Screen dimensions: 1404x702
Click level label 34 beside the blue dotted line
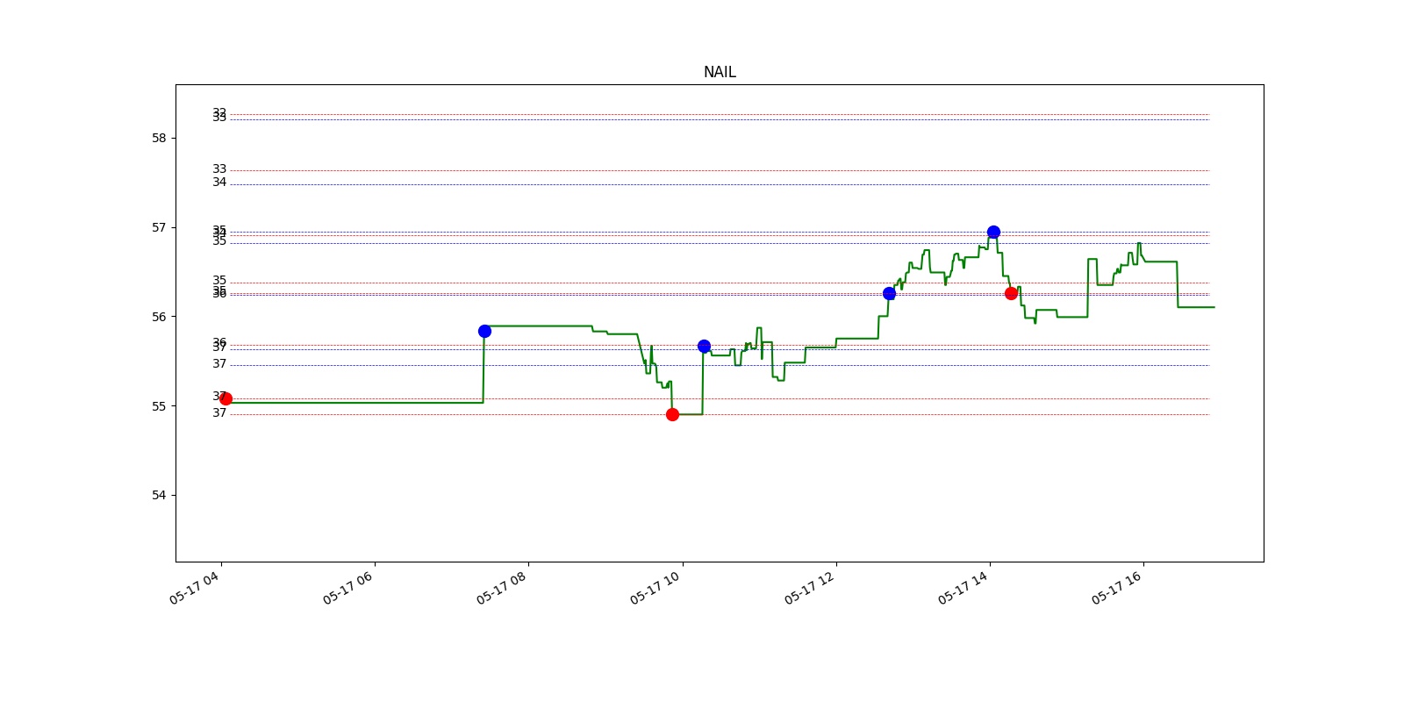[219, 183]
